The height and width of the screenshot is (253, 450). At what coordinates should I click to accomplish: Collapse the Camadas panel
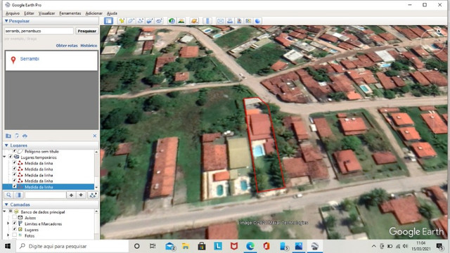(6, 205)
